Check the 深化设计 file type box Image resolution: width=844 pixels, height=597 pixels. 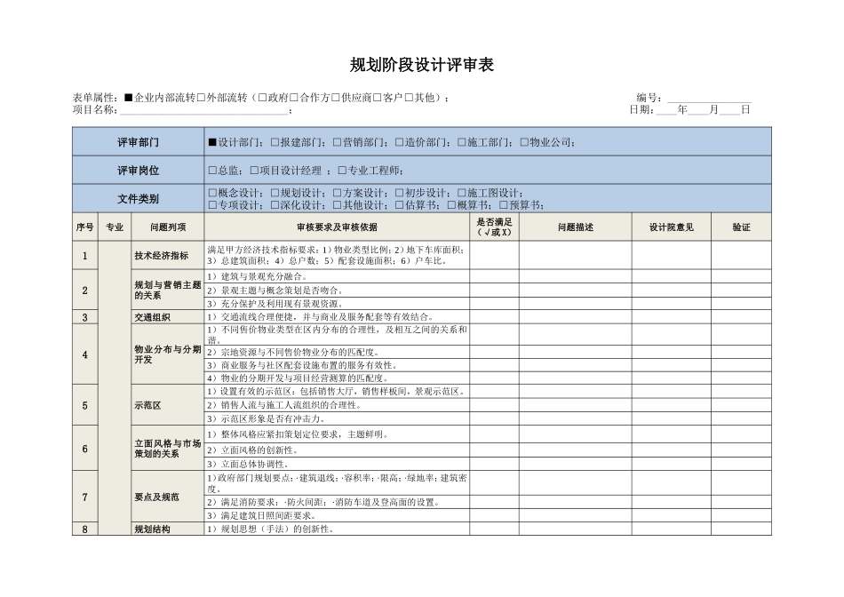pyautogui.click(x=275, y=205)
